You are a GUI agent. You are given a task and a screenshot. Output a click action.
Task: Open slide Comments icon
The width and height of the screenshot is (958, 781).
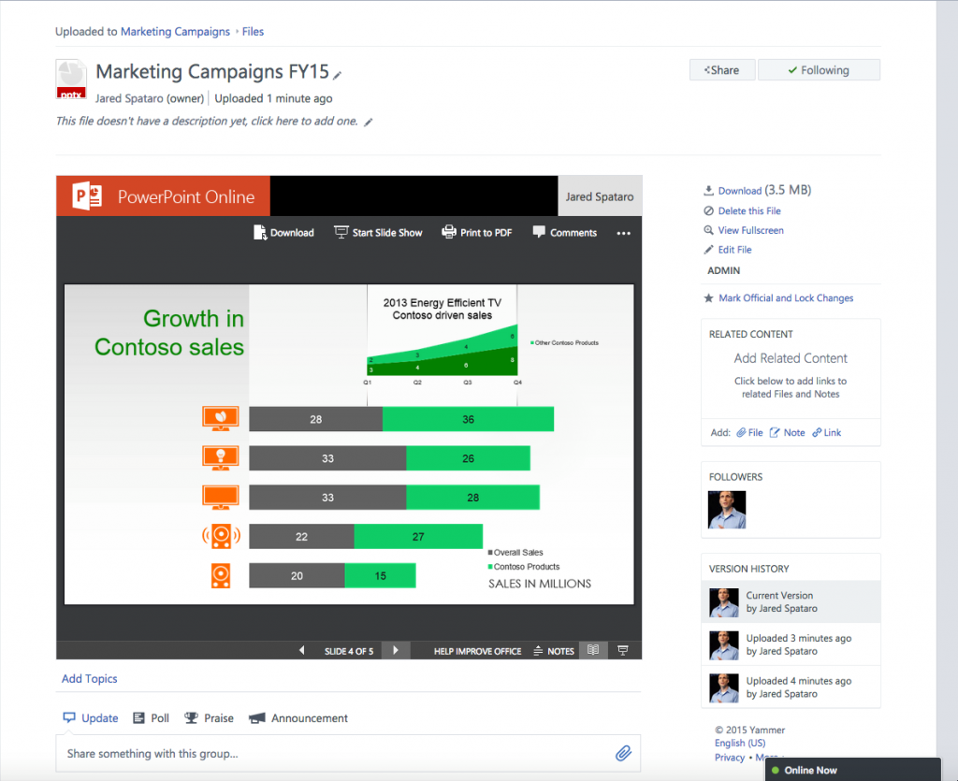[538, 232]
